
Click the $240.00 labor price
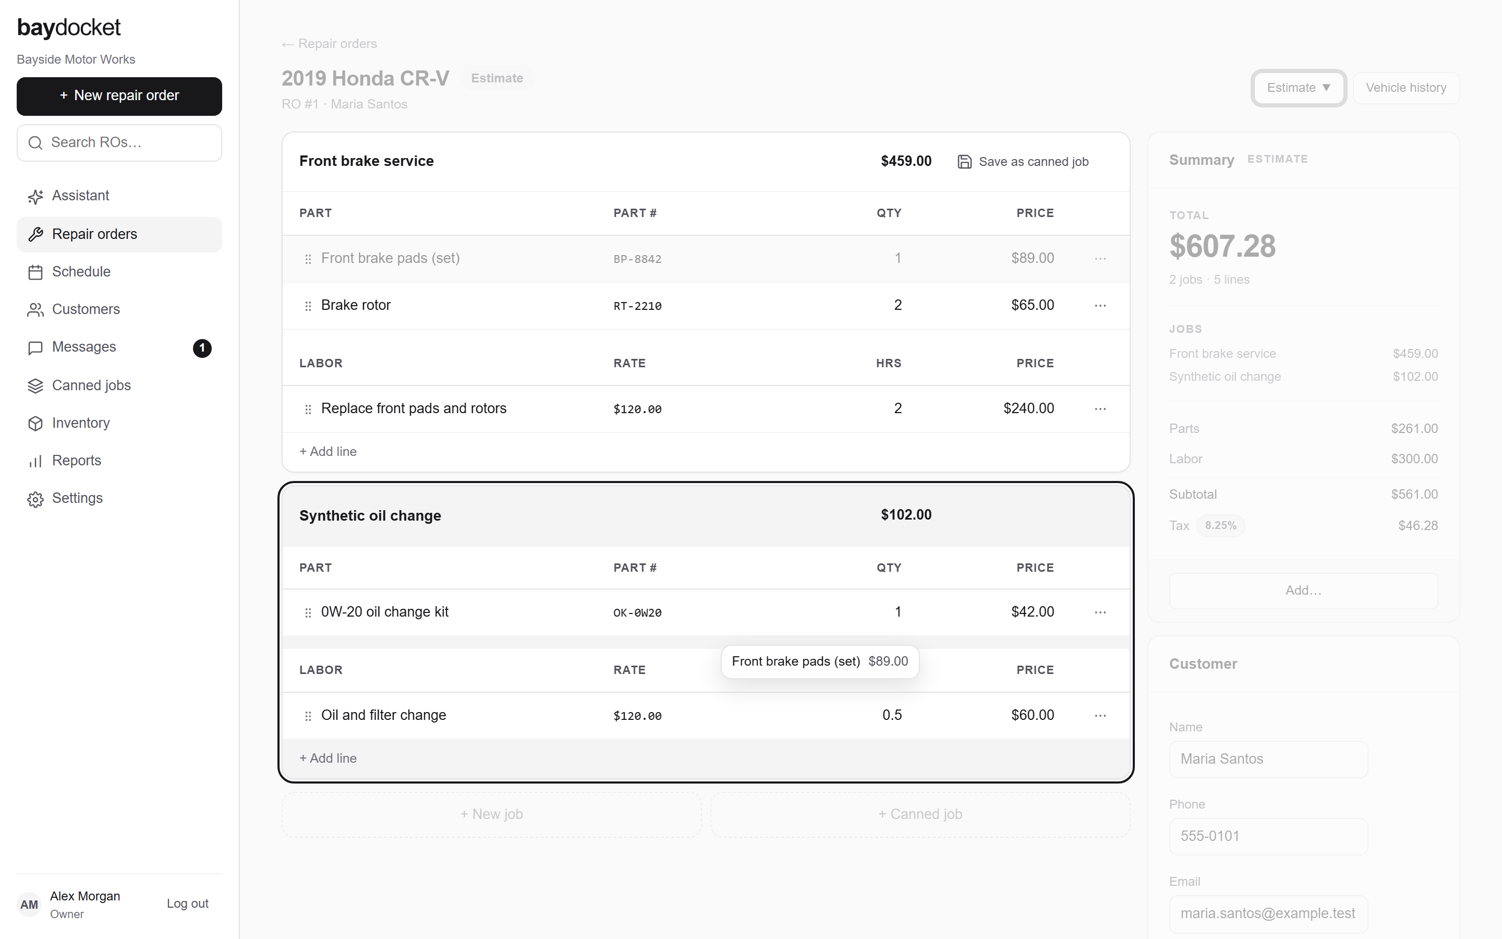[x=1028, y=408]
